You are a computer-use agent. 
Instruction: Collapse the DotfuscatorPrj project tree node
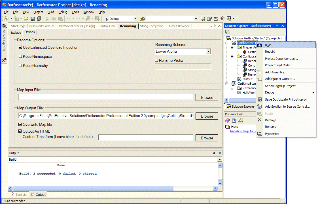point(226,43)
